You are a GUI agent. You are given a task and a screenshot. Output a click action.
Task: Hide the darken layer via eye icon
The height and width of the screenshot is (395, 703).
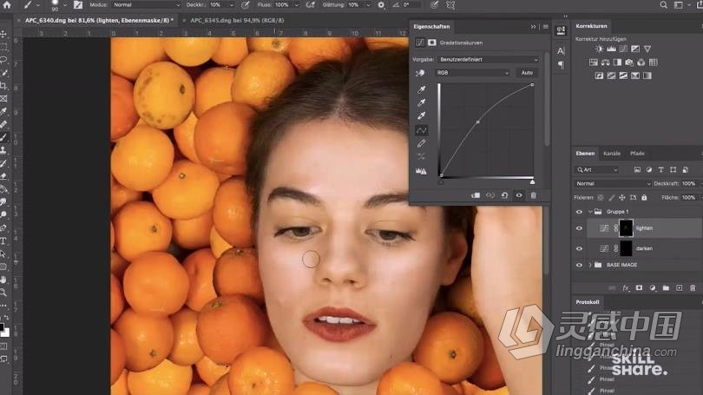[x=580, y=248]
